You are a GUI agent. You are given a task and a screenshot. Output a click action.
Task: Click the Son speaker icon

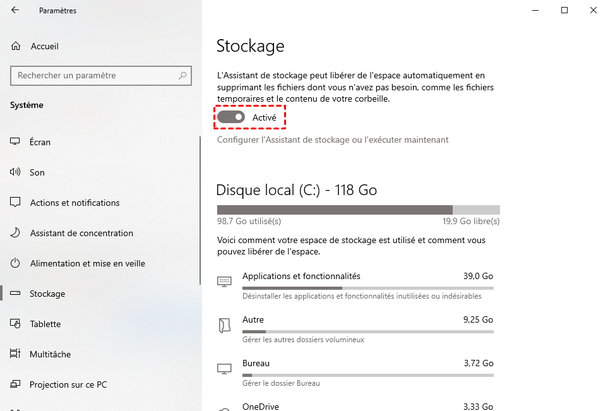click(15, 172)
